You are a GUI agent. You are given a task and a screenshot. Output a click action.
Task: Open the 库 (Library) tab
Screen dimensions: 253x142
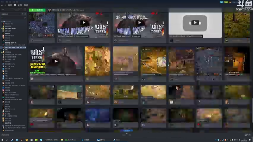(x=15, y=5)
